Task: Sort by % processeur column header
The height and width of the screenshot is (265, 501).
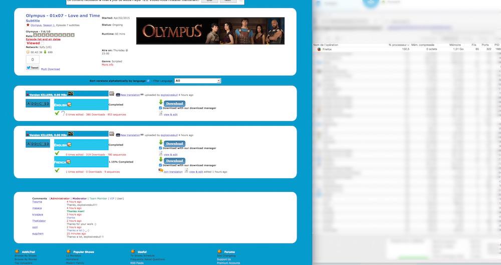Action: click(399, 45)
